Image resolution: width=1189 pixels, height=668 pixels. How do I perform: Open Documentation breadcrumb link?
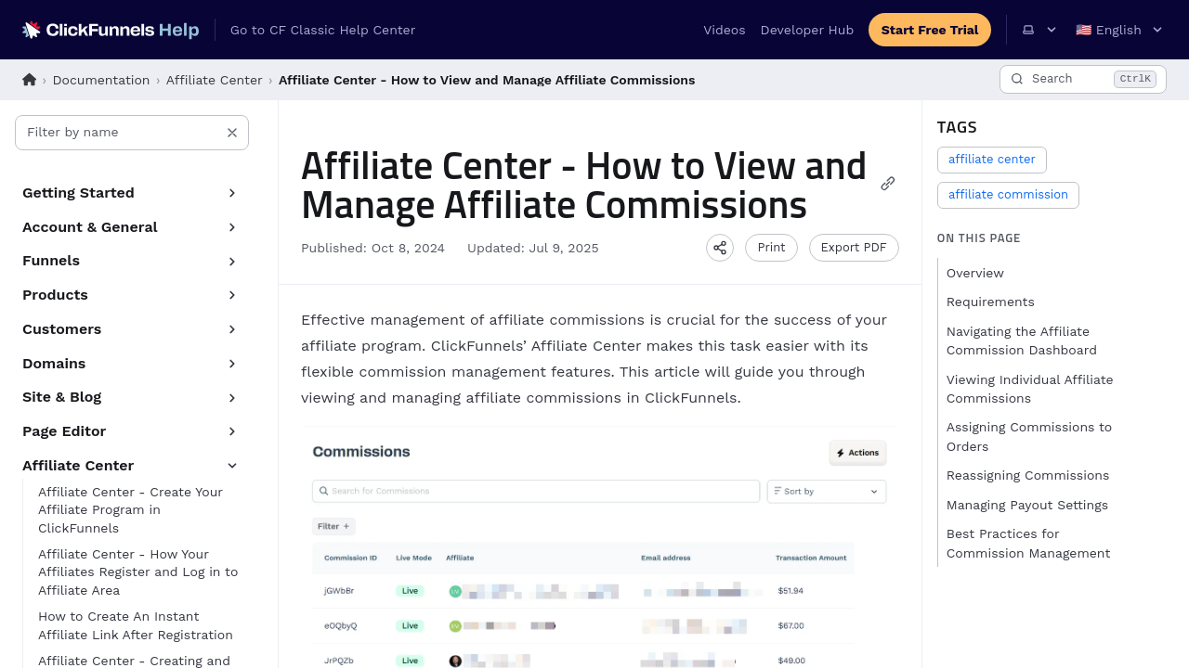101,80
